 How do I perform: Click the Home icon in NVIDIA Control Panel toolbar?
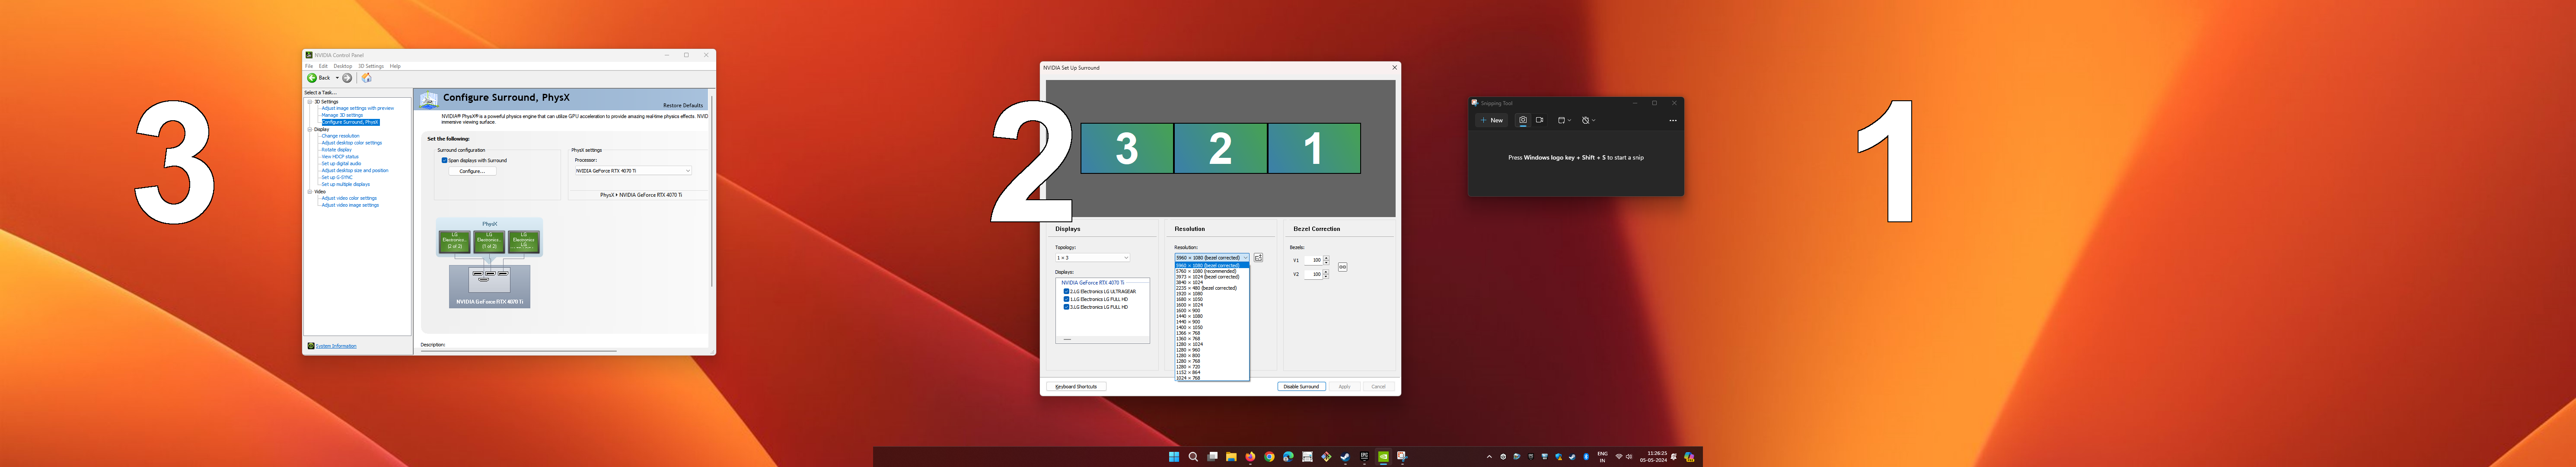[366, 78]
